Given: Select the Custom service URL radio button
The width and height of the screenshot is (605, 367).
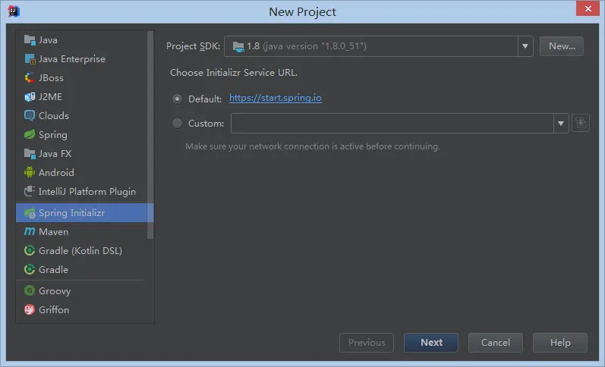Looking at the screenshot, I should (177, 124).
